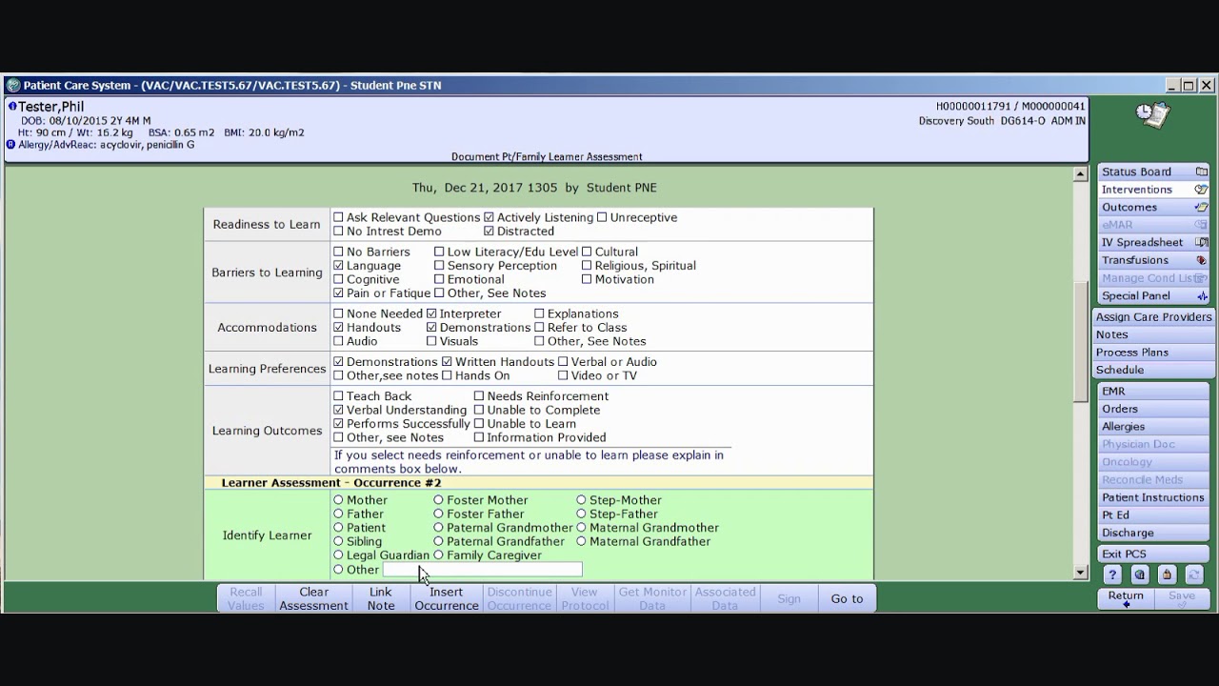Open Allergies menu item
Screen dimensions: 1219x686
[1153, 427]
